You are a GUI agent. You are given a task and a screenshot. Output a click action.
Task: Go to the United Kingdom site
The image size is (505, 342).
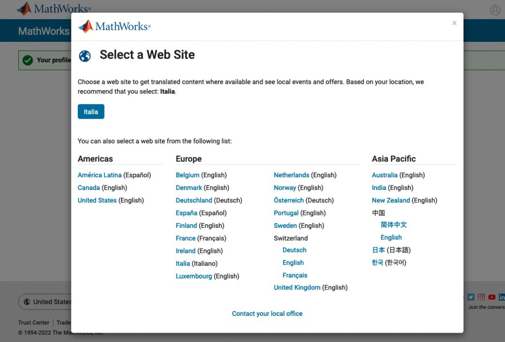pos(297,287)
